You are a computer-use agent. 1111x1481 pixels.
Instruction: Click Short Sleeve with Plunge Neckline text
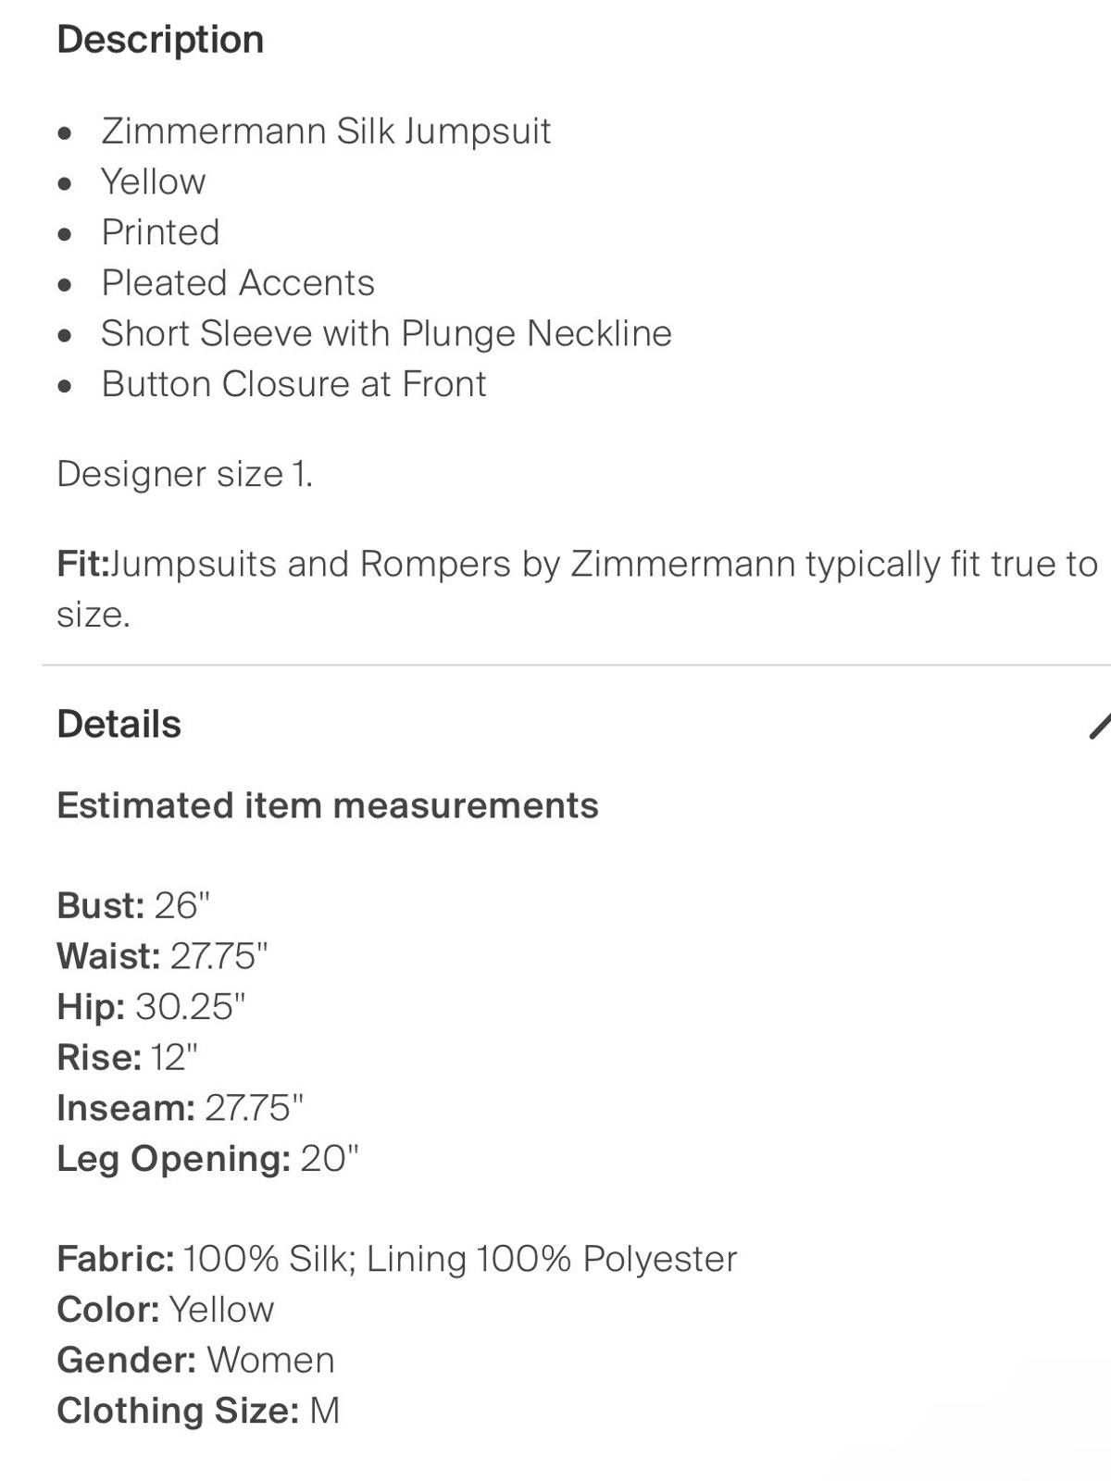pyautogui.click(x=386, y=333)
